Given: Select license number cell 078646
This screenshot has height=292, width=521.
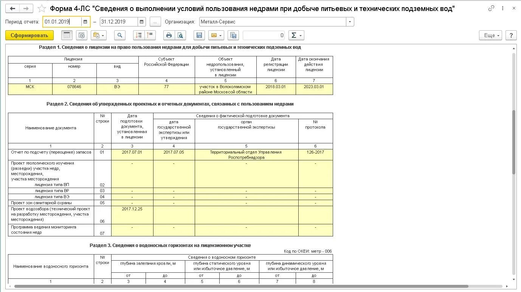Looking at the screenshot, I should [74, 89].
